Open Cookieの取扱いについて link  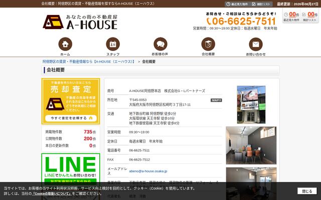[52, 193]
